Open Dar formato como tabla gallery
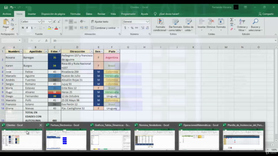The image size is (278, 156). 175,25
